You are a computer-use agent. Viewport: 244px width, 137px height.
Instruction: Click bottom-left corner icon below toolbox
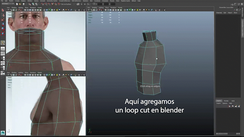click(x=3, y=133)
